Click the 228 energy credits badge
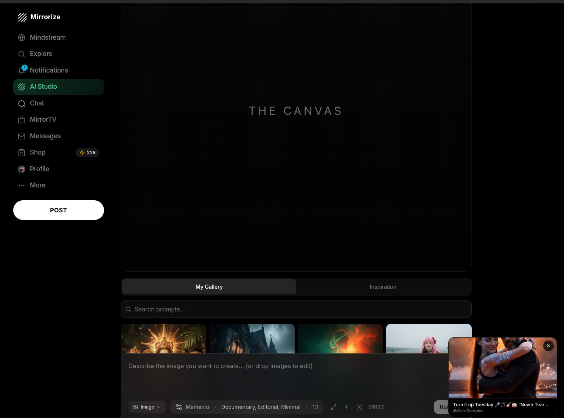Screen dimensions: 564x418 coord(87,153)
